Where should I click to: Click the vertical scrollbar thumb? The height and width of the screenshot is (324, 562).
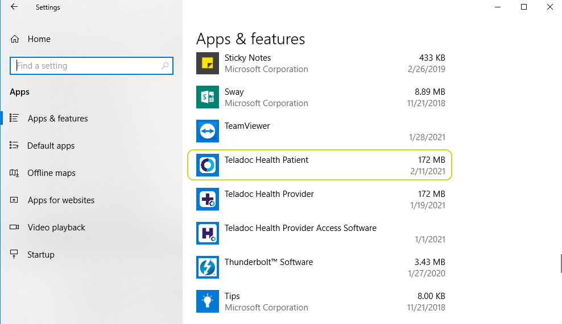[561, 263]
